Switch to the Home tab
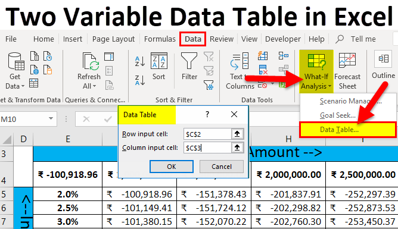 click(x=43, y=39)
